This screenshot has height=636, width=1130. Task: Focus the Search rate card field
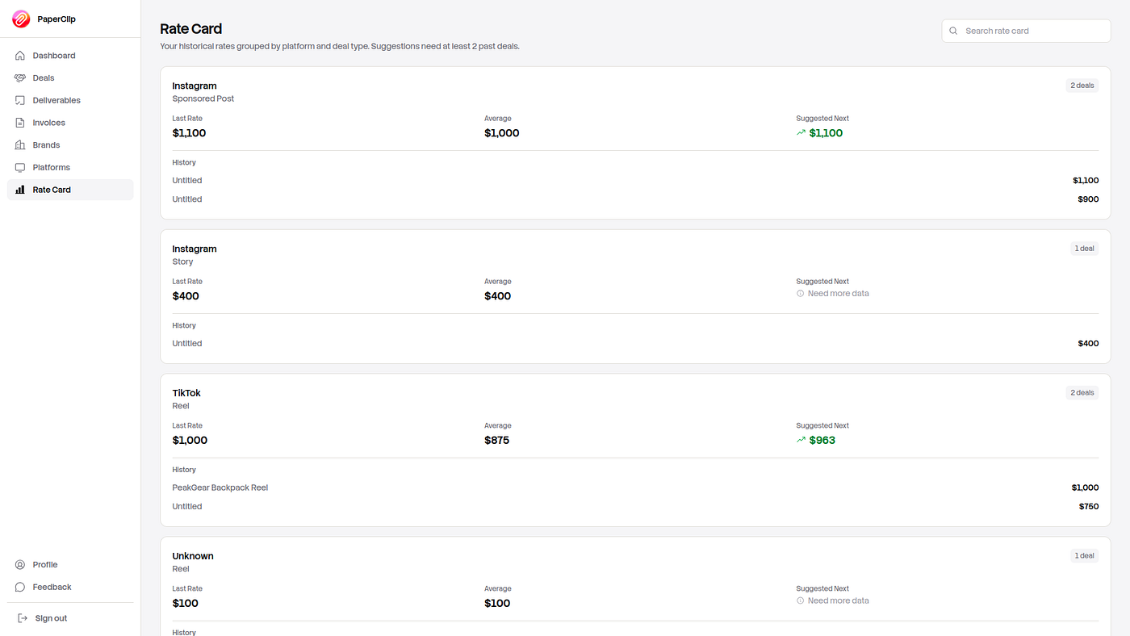pyautogui.click(x=1026, y=31)
